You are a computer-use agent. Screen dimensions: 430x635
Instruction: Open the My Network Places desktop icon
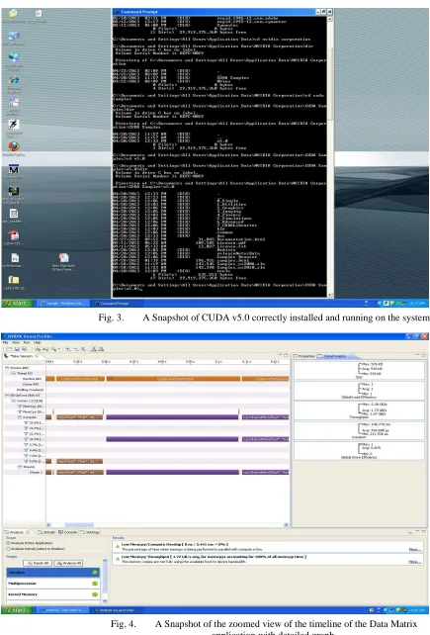pos(14,57)
